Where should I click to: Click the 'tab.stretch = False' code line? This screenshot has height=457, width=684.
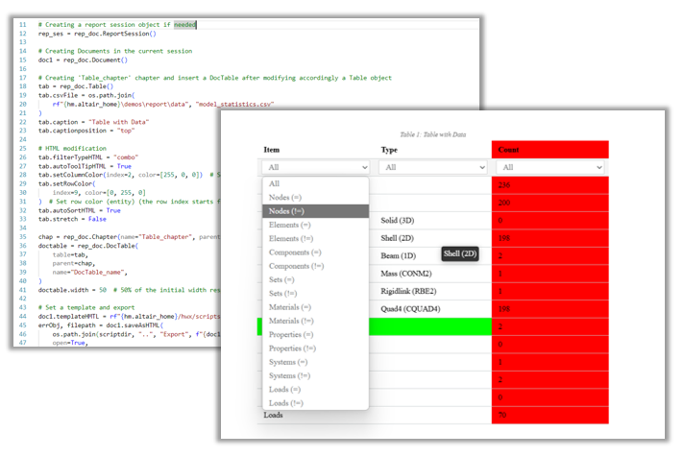(x=72, y=219)
